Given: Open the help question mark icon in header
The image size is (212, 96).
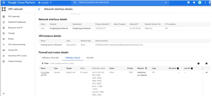Looking at the screenshot, I should click(x=194, y=3).
